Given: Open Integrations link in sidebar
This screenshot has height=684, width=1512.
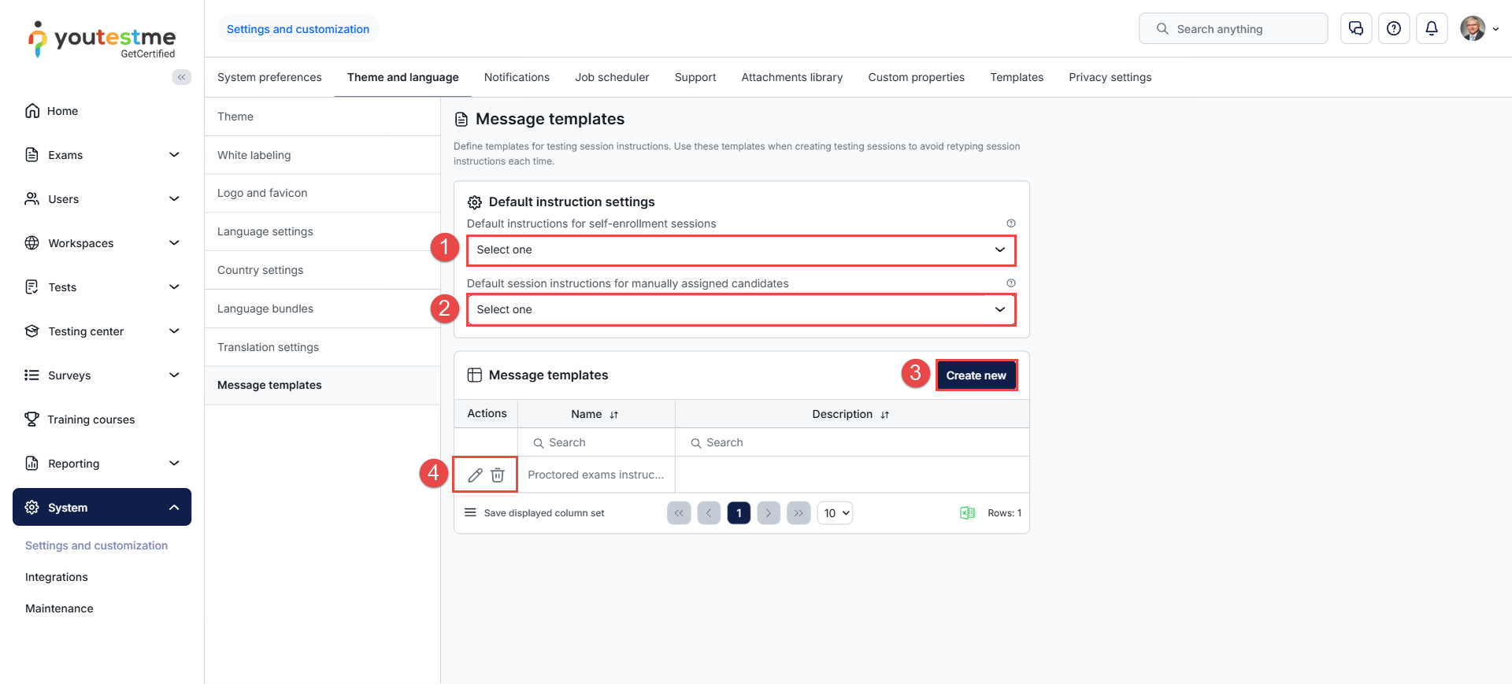Looking at the screenshot, I should [x=57, y=577].
